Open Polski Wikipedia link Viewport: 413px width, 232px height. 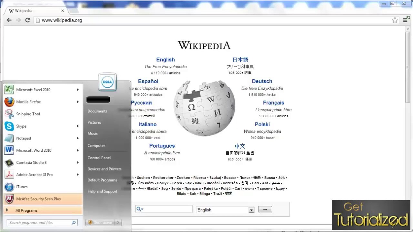coord(262,124)
